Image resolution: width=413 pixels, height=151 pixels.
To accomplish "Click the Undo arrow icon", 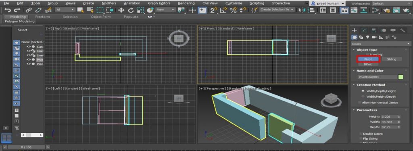I will tap(8, 10).
